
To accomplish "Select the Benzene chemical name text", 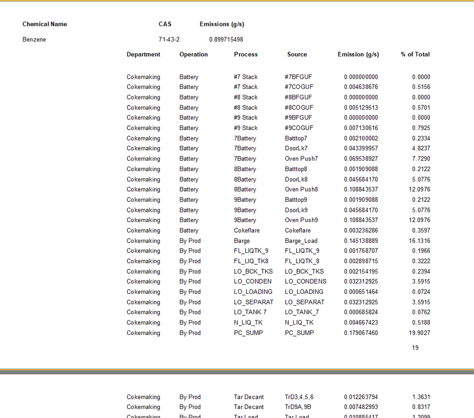I will [x=34, y=39].
